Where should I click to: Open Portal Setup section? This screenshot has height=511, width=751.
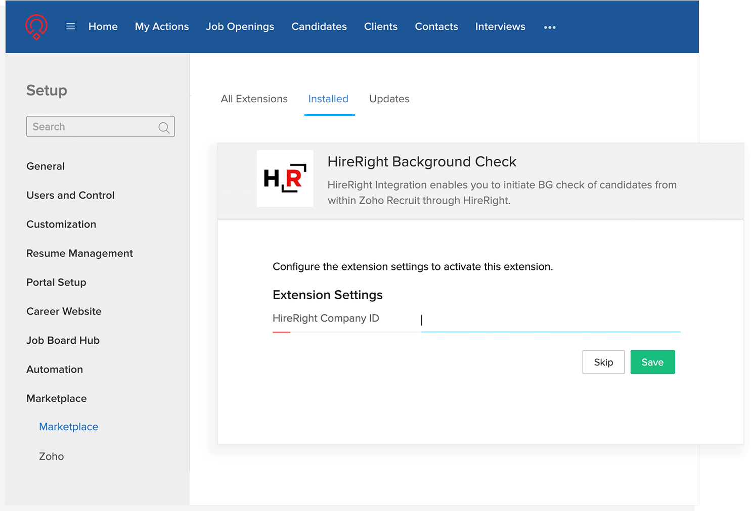tap(56, 282)
